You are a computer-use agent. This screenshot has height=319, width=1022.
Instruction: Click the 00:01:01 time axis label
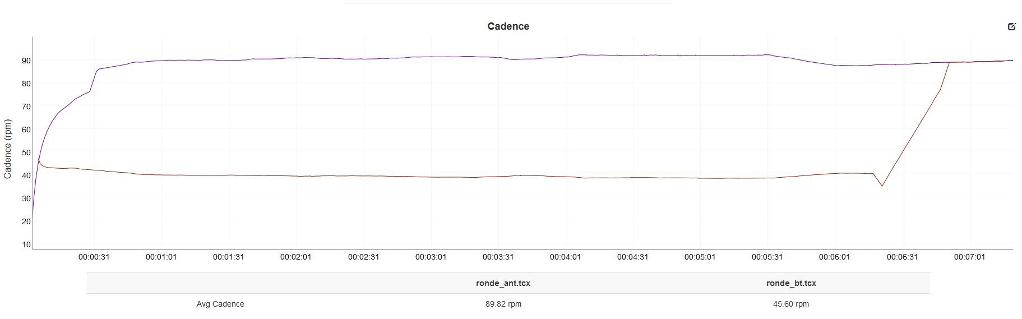pos(161,257)
